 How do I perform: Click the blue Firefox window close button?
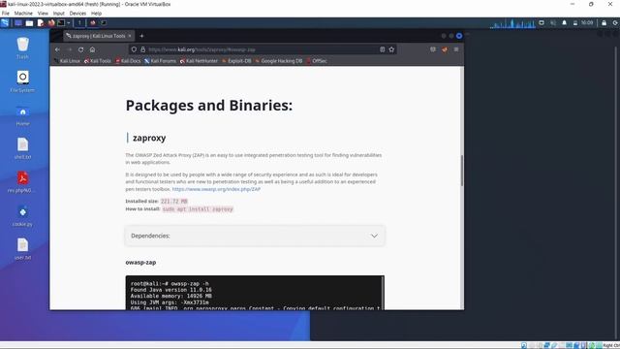459,36
